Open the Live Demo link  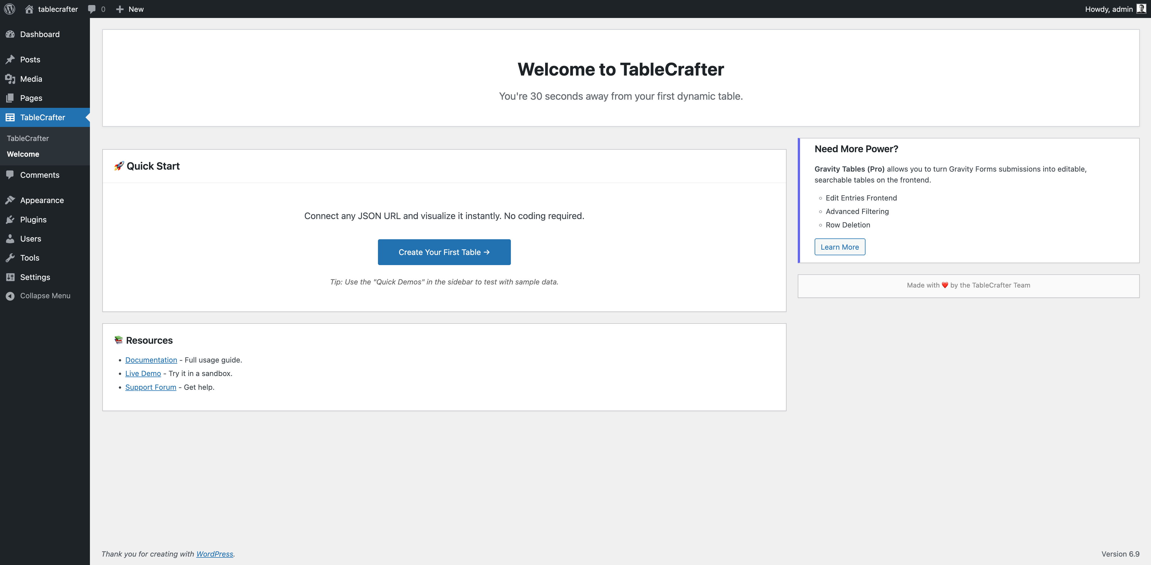click(x=143, y=373)
